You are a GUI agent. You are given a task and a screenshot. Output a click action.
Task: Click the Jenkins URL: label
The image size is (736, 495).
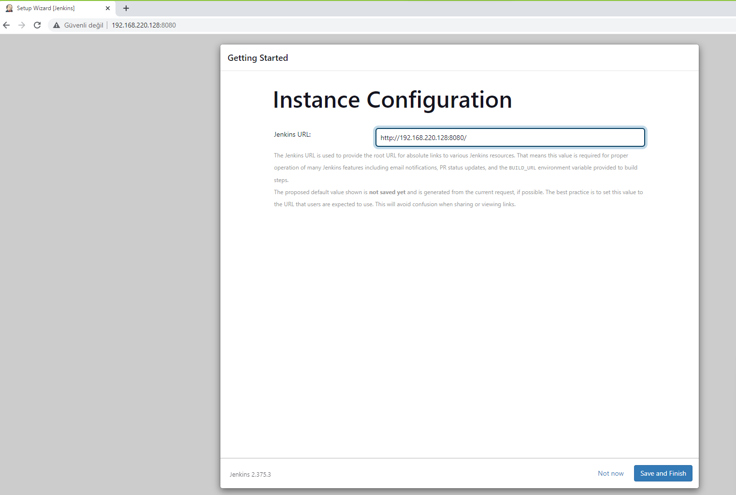point(292,134)
